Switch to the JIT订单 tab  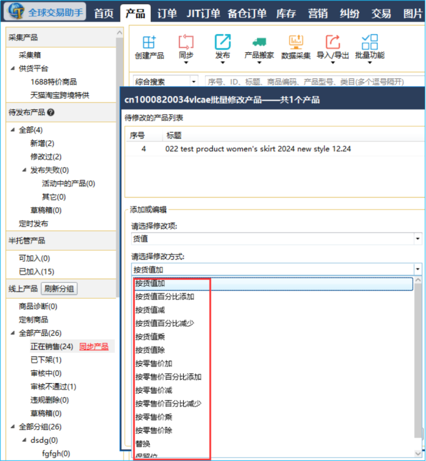coord(203,13)
